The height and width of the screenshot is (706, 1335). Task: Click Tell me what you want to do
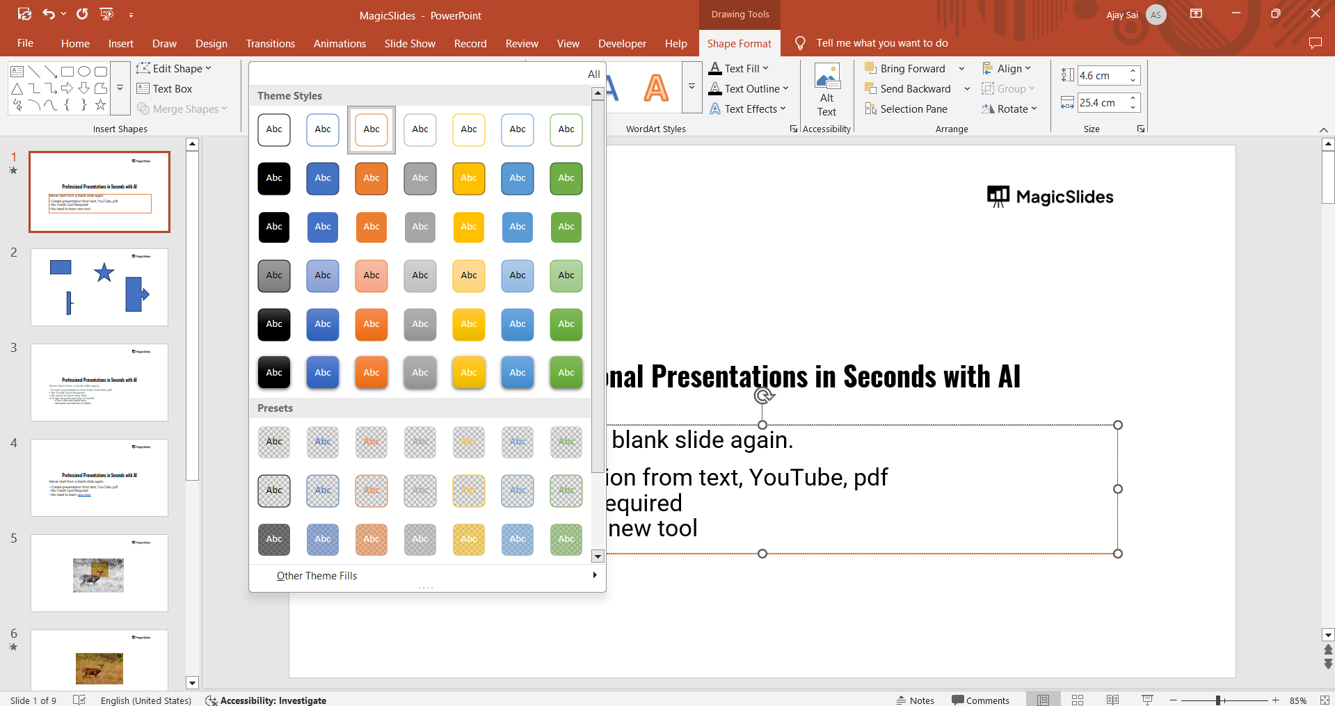click(882, 43)
